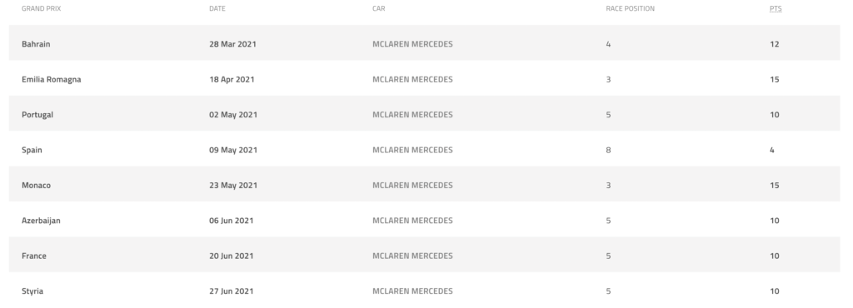Image resolution: width=853 pixels, height=308 pixels.
Task: Click the Race Position column header
Action: 630,8
